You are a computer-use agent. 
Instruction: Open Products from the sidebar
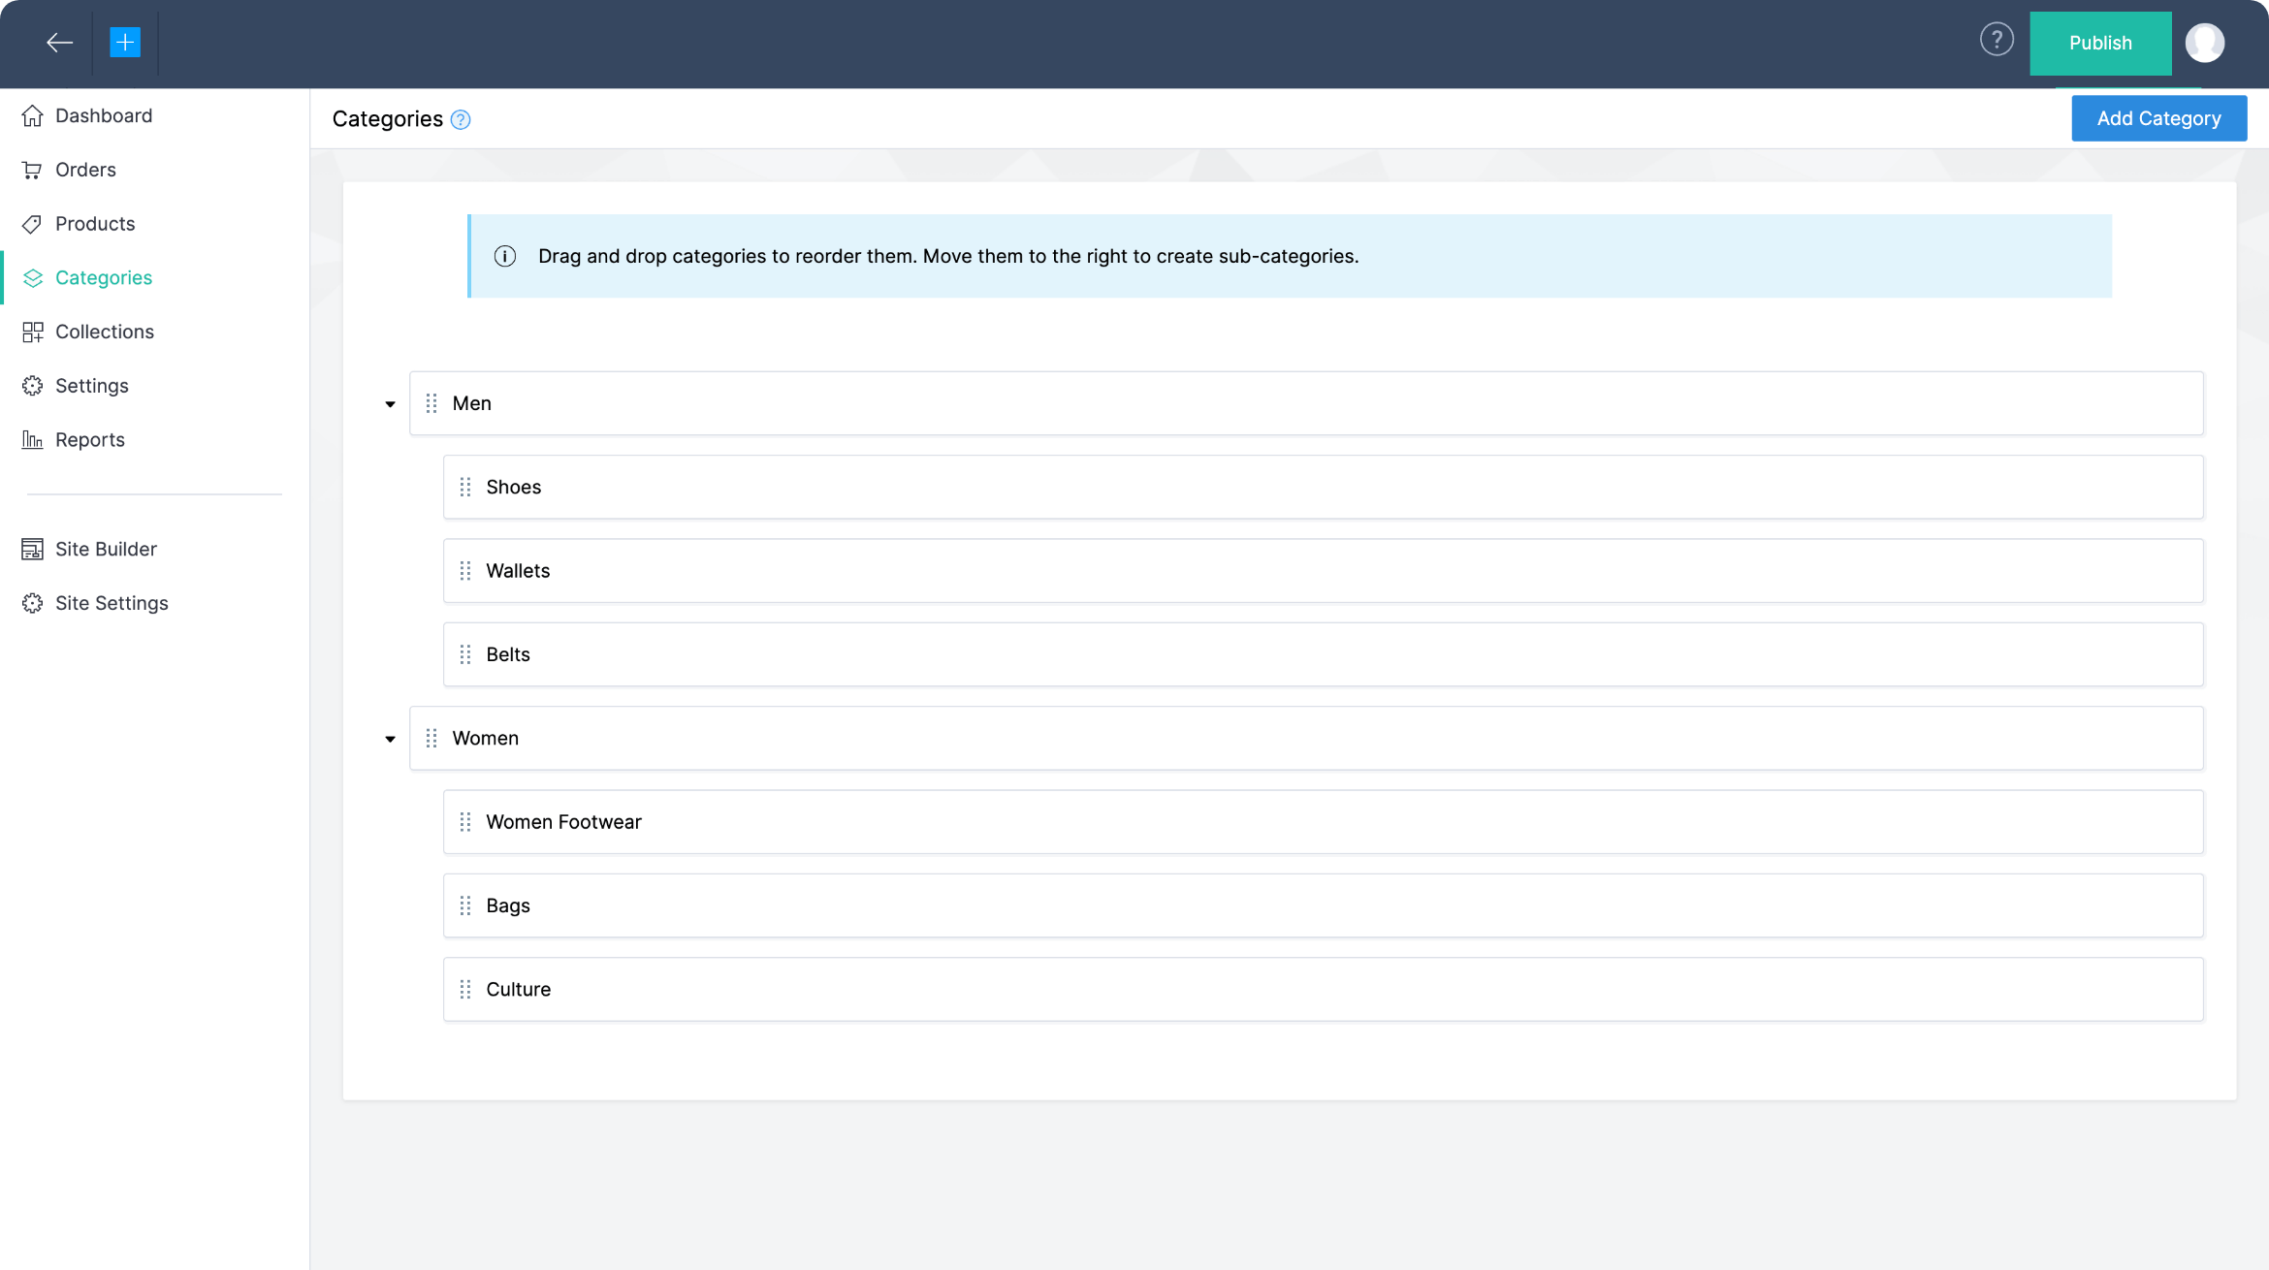pos(95,224)
